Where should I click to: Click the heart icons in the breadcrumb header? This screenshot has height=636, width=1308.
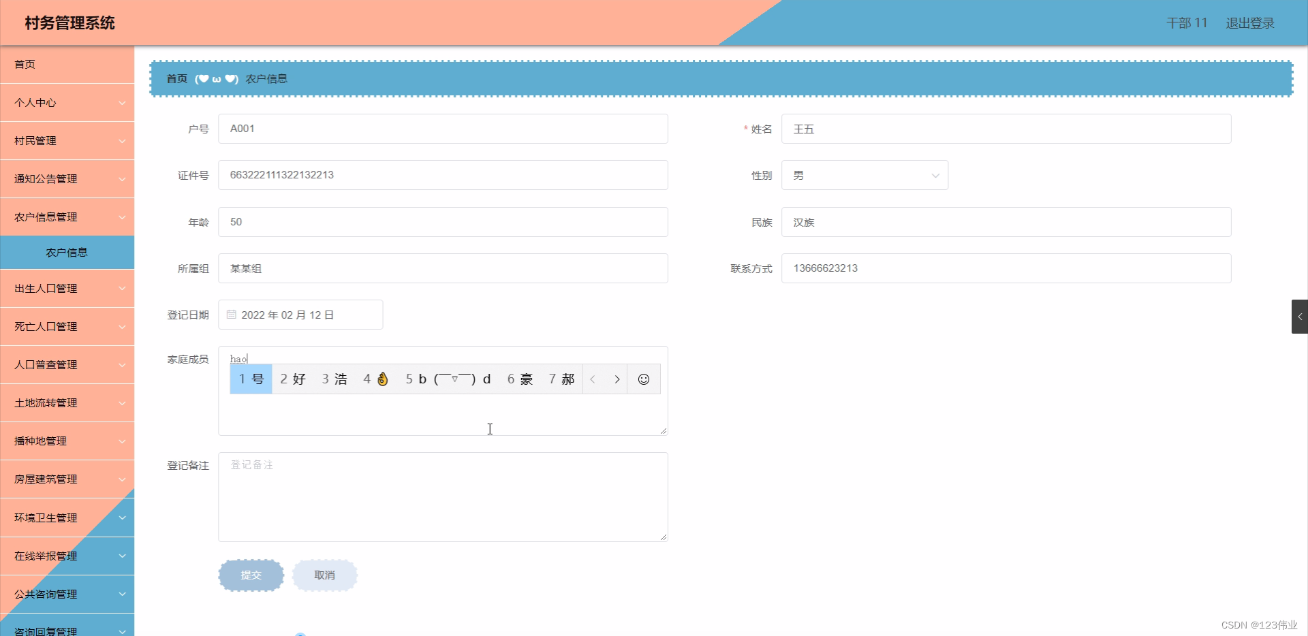217,78
